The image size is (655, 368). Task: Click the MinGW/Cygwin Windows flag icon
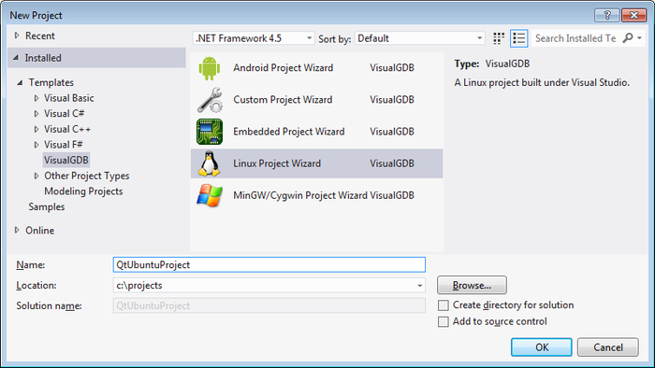point(210,195)
